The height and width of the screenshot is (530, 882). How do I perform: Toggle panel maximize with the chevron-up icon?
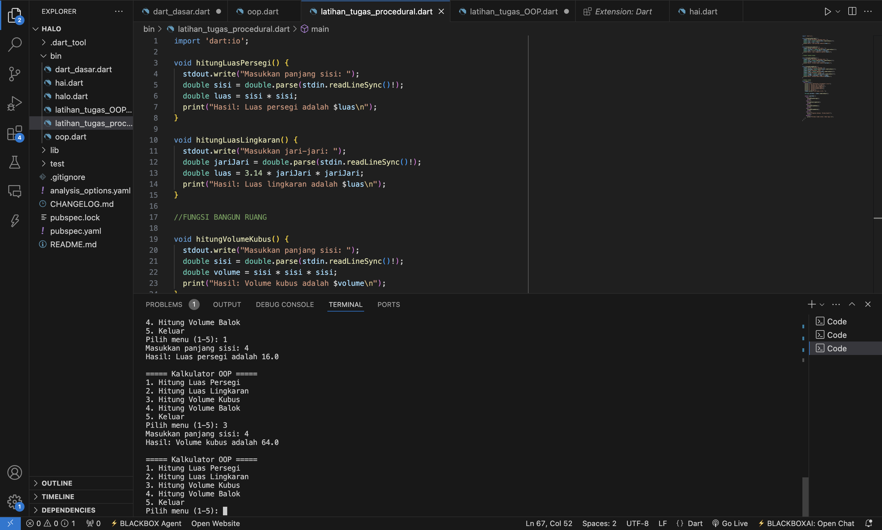[x=852, y=304]
